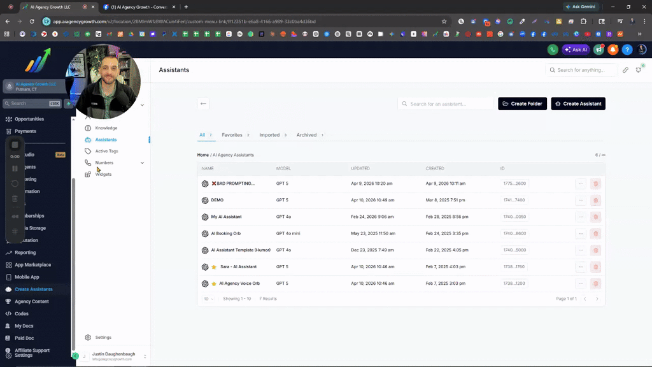This screenshot has width=652, height=367.
Task: Focus the 'Search for anything' field
Action: [x=581, y=70]
